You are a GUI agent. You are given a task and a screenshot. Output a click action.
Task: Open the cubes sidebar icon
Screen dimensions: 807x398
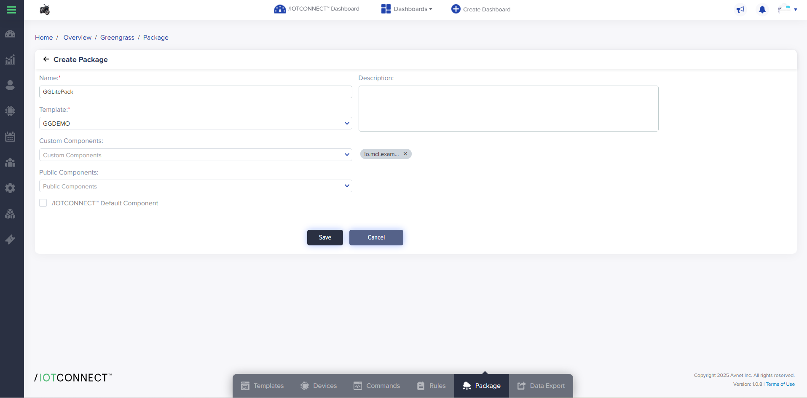point(10,214)
